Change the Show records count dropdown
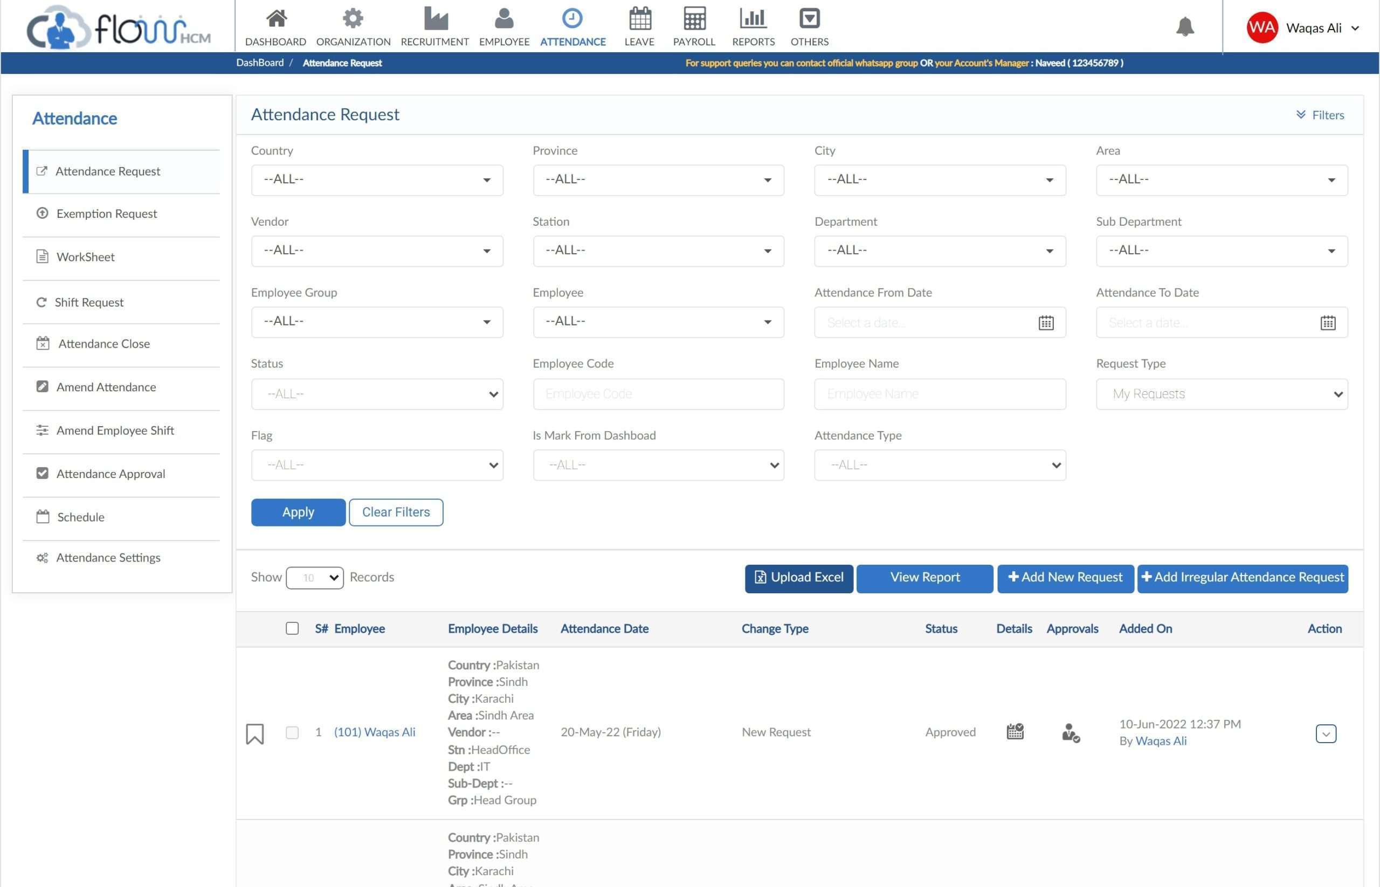 [315, 578]
